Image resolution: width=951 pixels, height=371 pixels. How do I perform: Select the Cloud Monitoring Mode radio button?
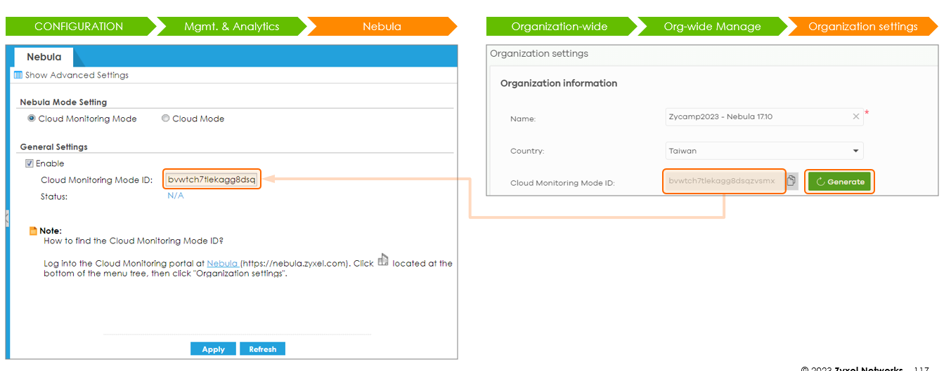coord(31,119)
